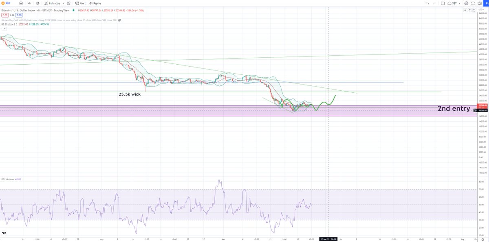Screen dimensions: 489x242
Task: Select the '25.5k wick' text annotation
Action: pyautogui.click(x=130, y=94)
